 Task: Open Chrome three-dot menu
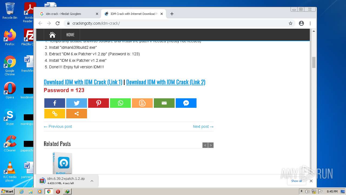click(x=310, y=23)
